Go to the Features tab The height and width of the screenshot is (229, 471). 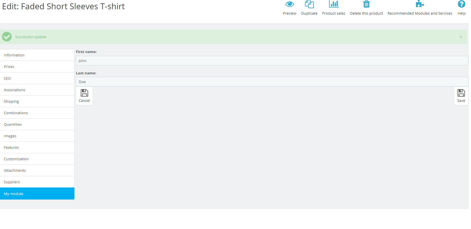pyautogui.click(x=37, y=147)
